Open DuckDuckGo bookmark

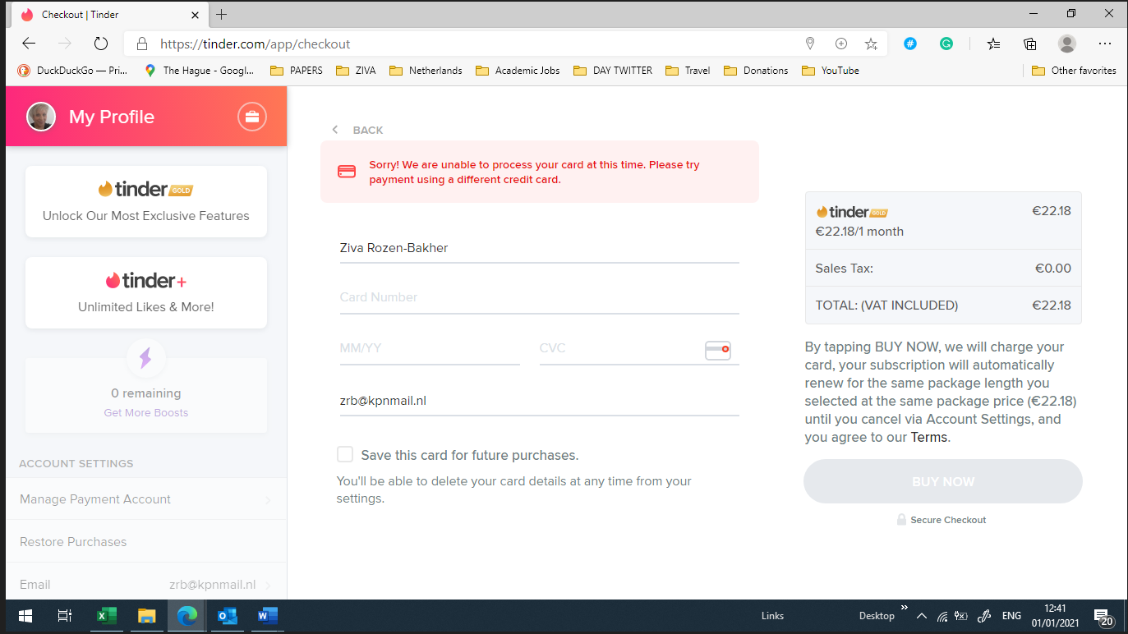pos(72,71)
